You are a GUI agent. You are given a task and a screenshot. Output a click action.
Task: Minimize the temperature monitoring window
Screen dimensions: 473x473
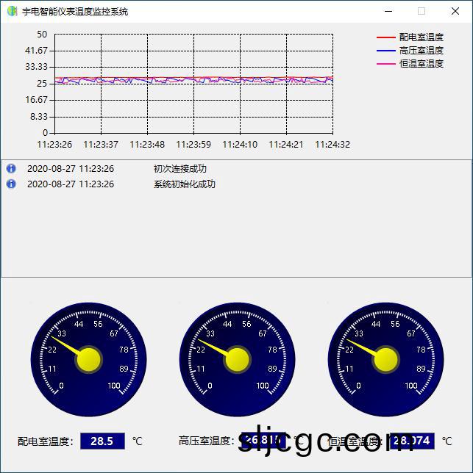[x=388, y=11]
